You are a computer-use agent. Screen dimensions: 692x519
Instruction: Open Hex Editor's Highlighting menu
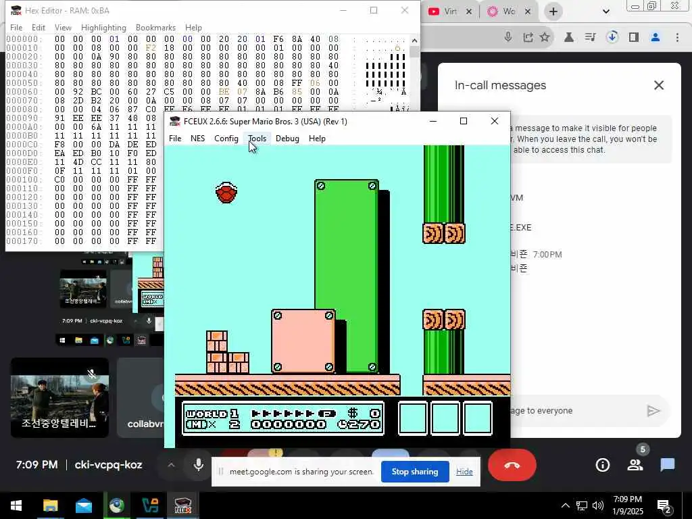(103, 27)
